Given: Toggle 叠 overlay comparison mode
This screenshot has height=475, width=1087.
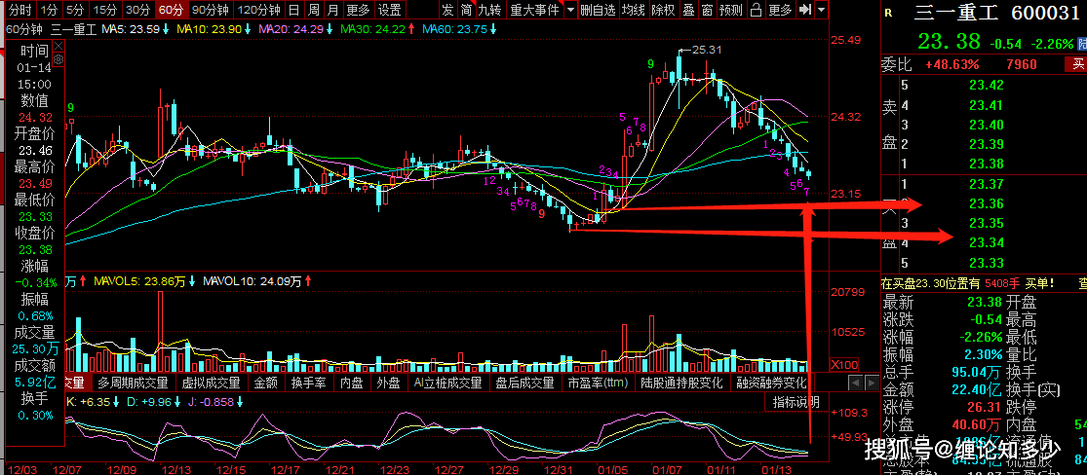Looking at the screenshot, I should (689, 10).
